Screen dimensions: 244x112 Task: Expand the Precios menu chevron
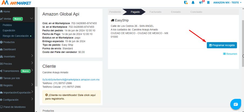click(x=32, y=63)
